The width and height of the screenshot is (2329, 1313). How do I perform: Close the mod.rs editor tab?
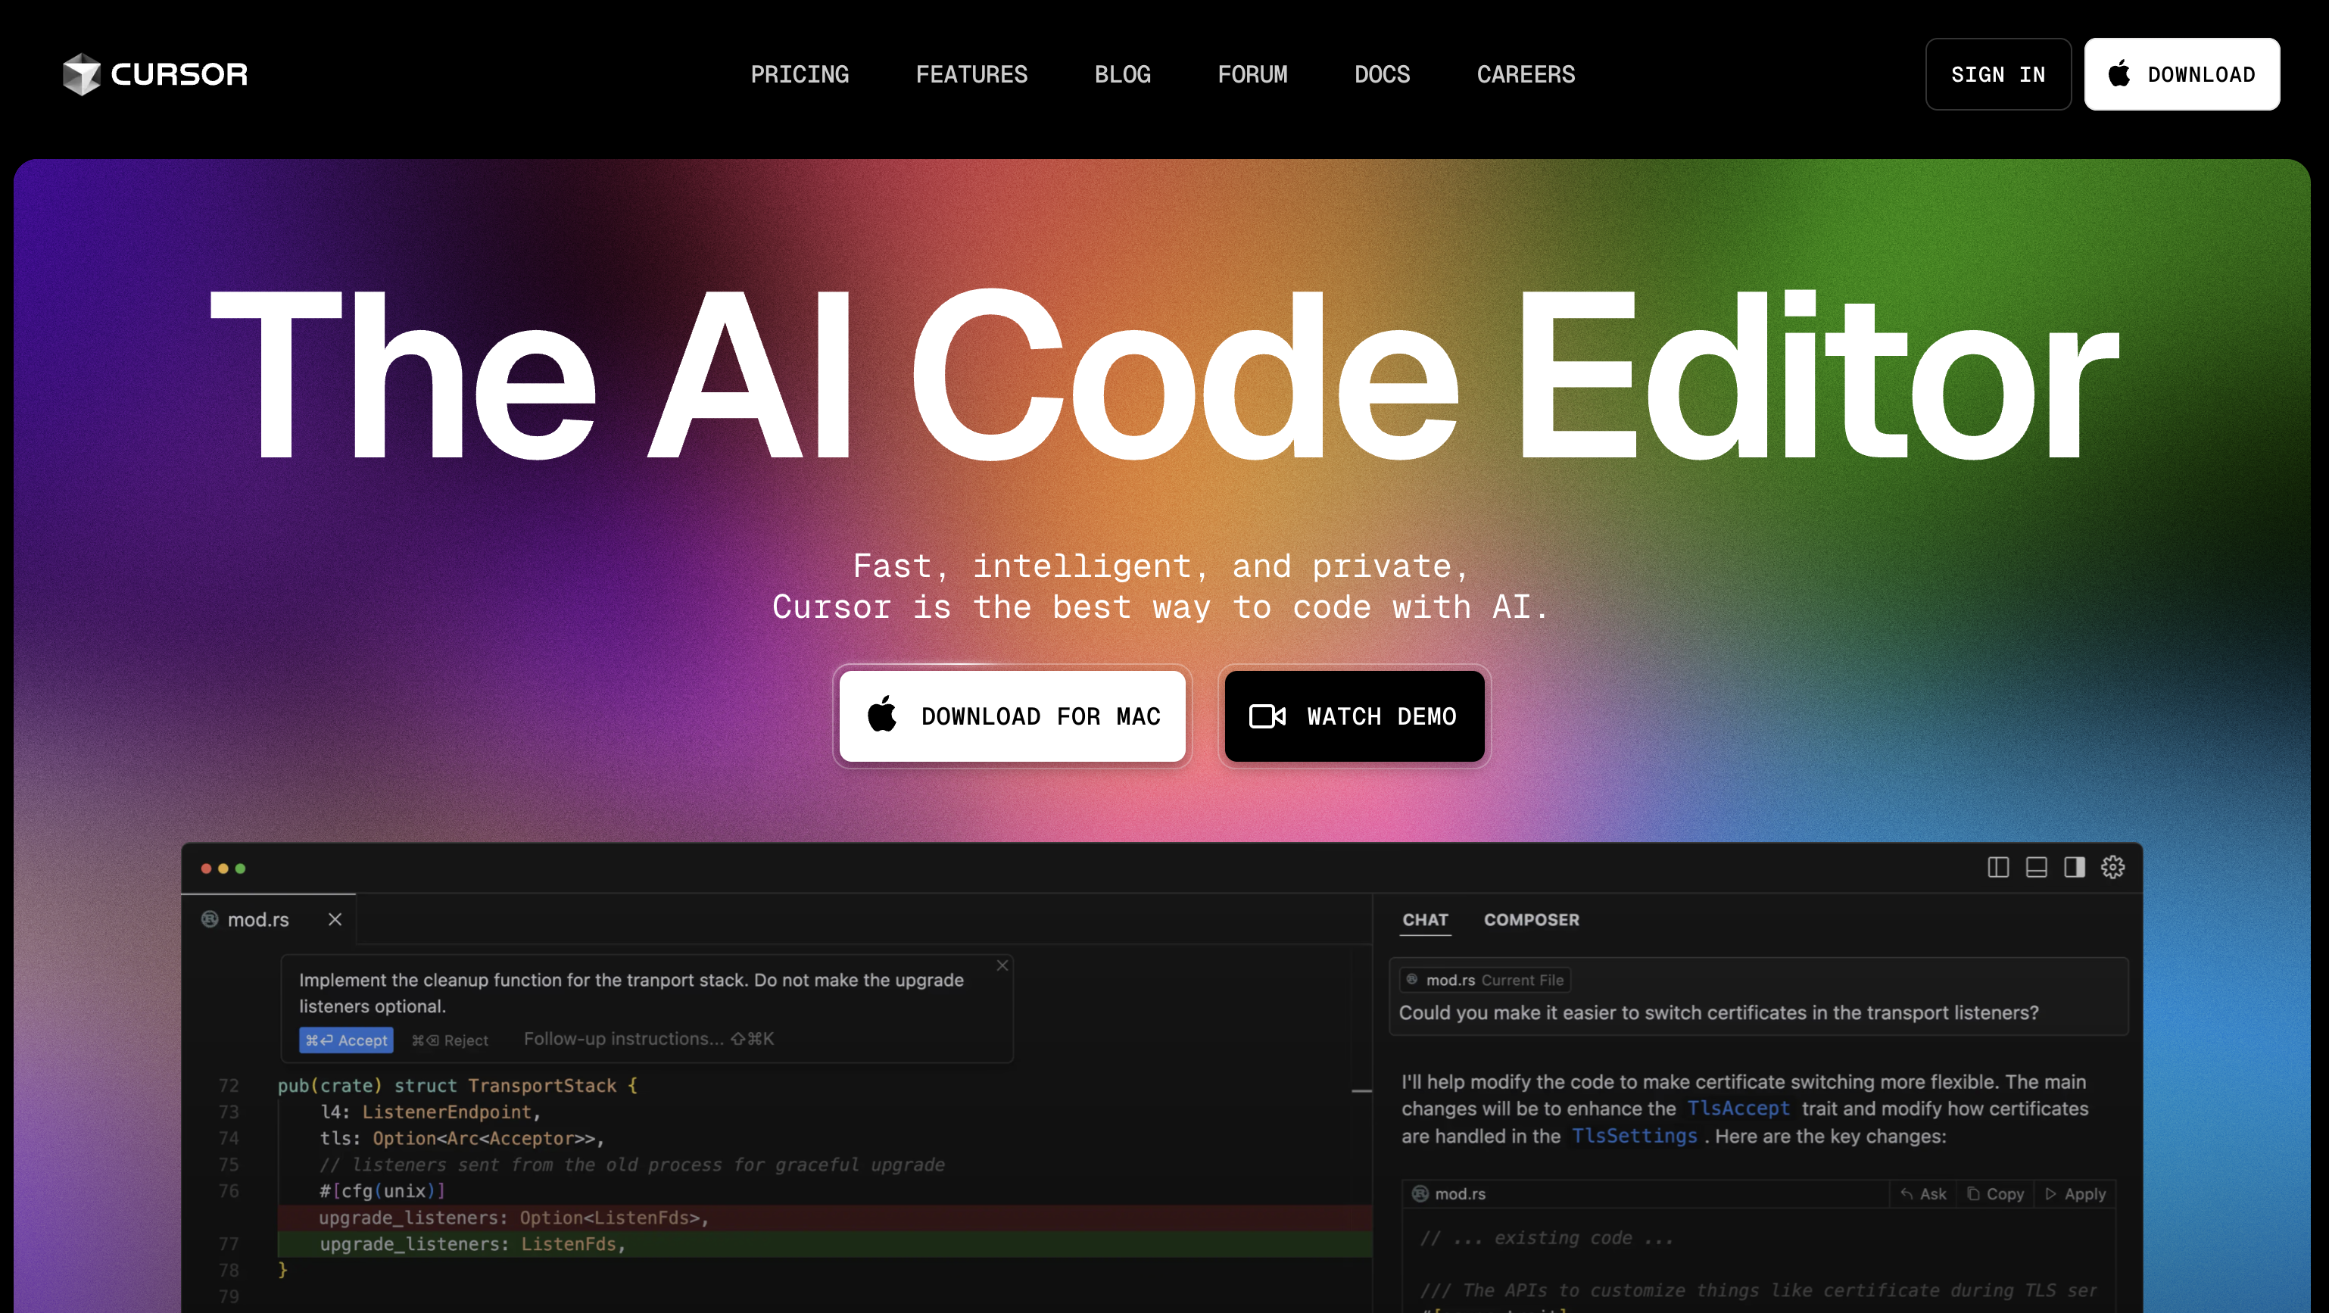point(335,918)
